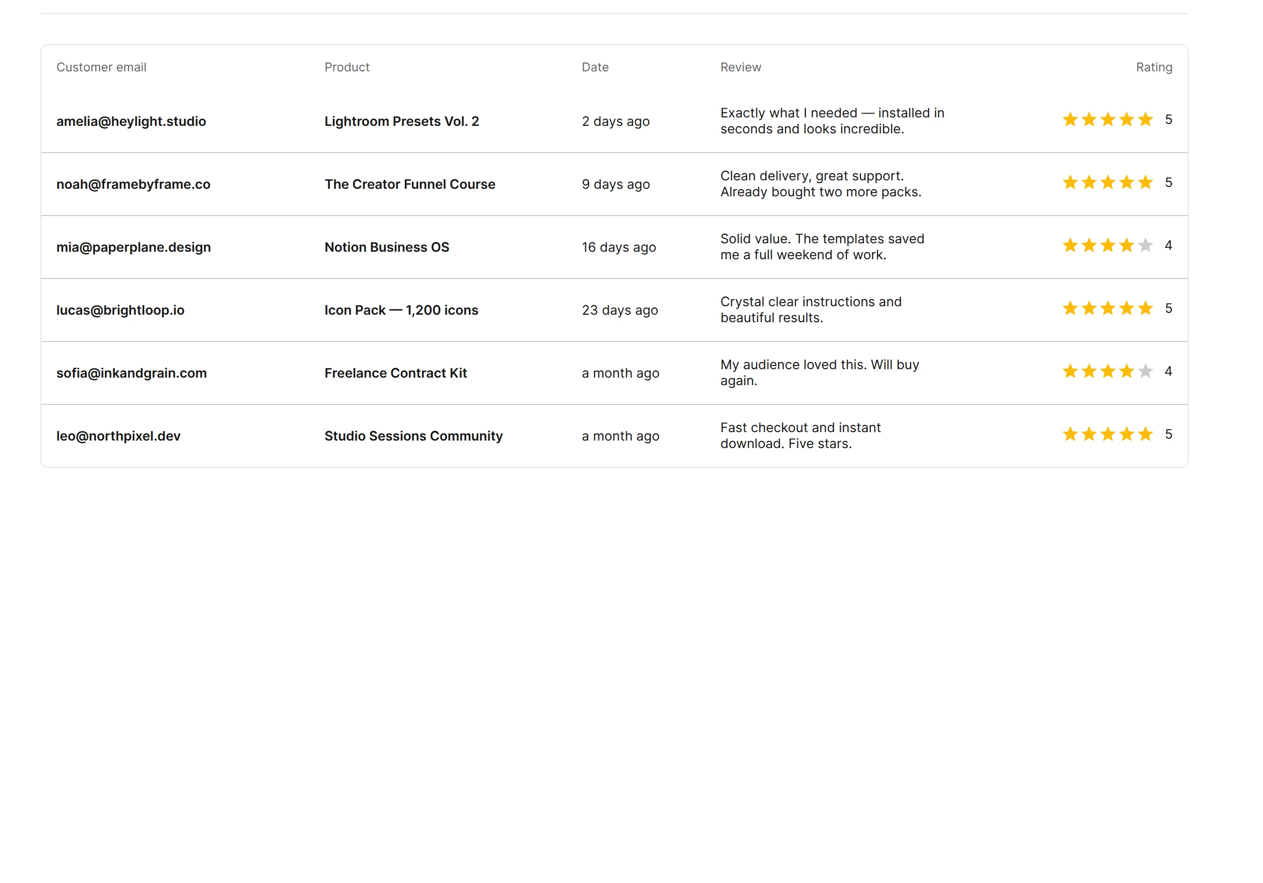This screenshot has width=1263, height=883.
Task: Click the star rating icons in sofia@inkandgrain.com row
Action: coord(1107,371)
